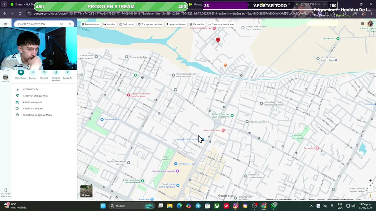Image resolution: width=376 pixels, height=211 pixels.
Task: Switch to the Stream - Kick browser tab
Action: (22, 4)
